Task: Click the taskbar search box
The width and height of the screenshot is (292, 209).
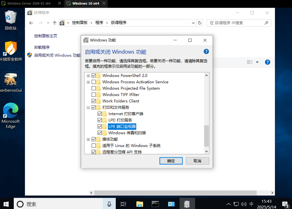Action: coord(58,204)
